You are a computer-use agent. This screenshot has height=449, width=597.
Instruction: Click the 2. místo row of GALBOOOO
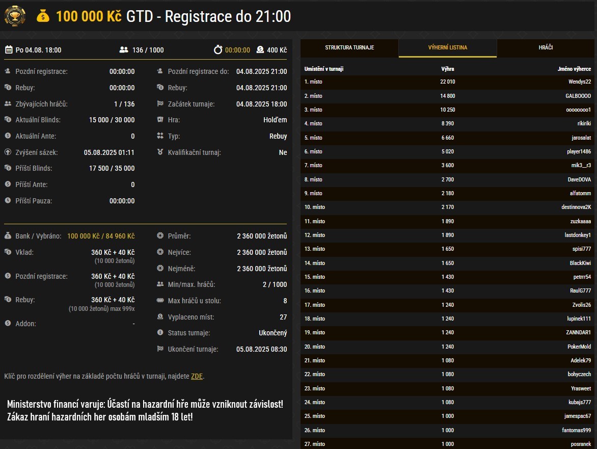pos(447,96)
